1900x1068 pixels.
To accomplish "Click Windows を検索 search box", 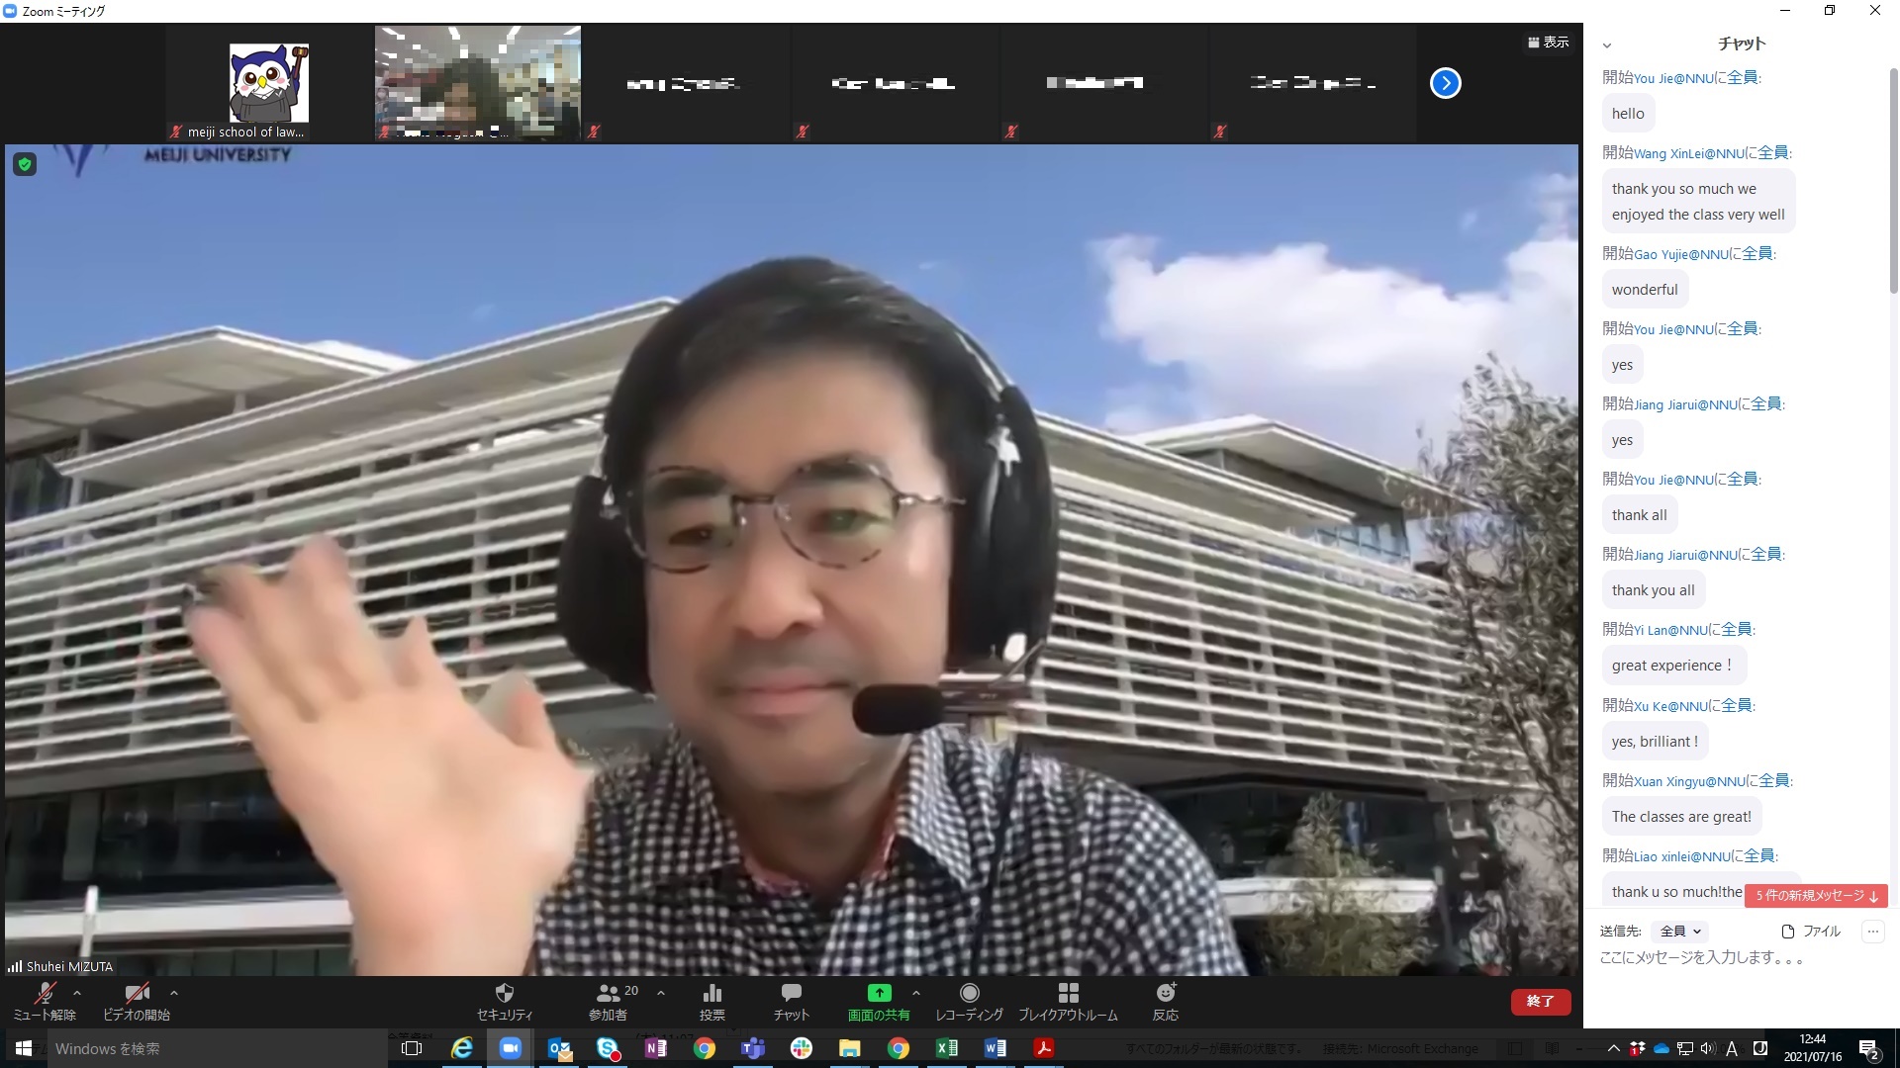I will coord(218,1048).
